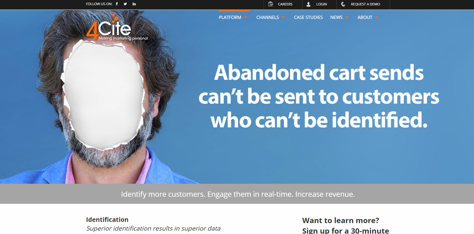This screenshot has height=234, width=474.
Task: Open the Channels menu item
Action: point(267,18)
